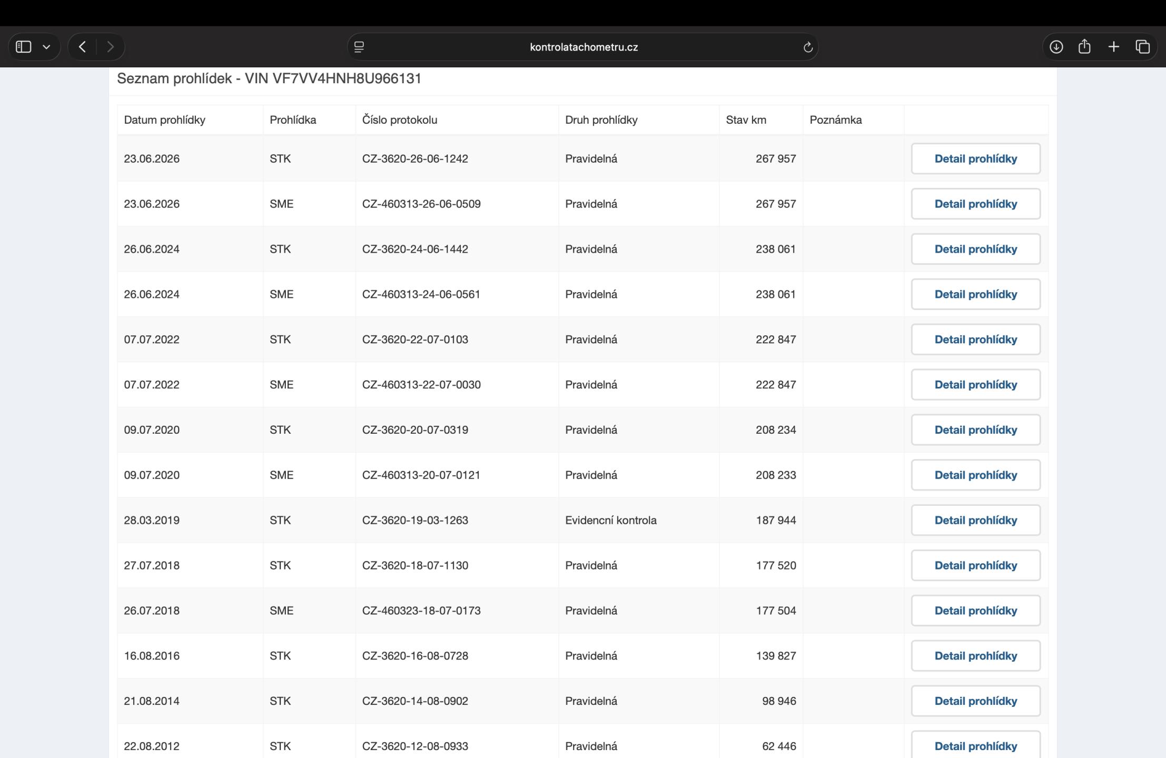The width and height of the screenshot is (1166, 758).
Task: Show the tab overview
Action: (1142, 47)
